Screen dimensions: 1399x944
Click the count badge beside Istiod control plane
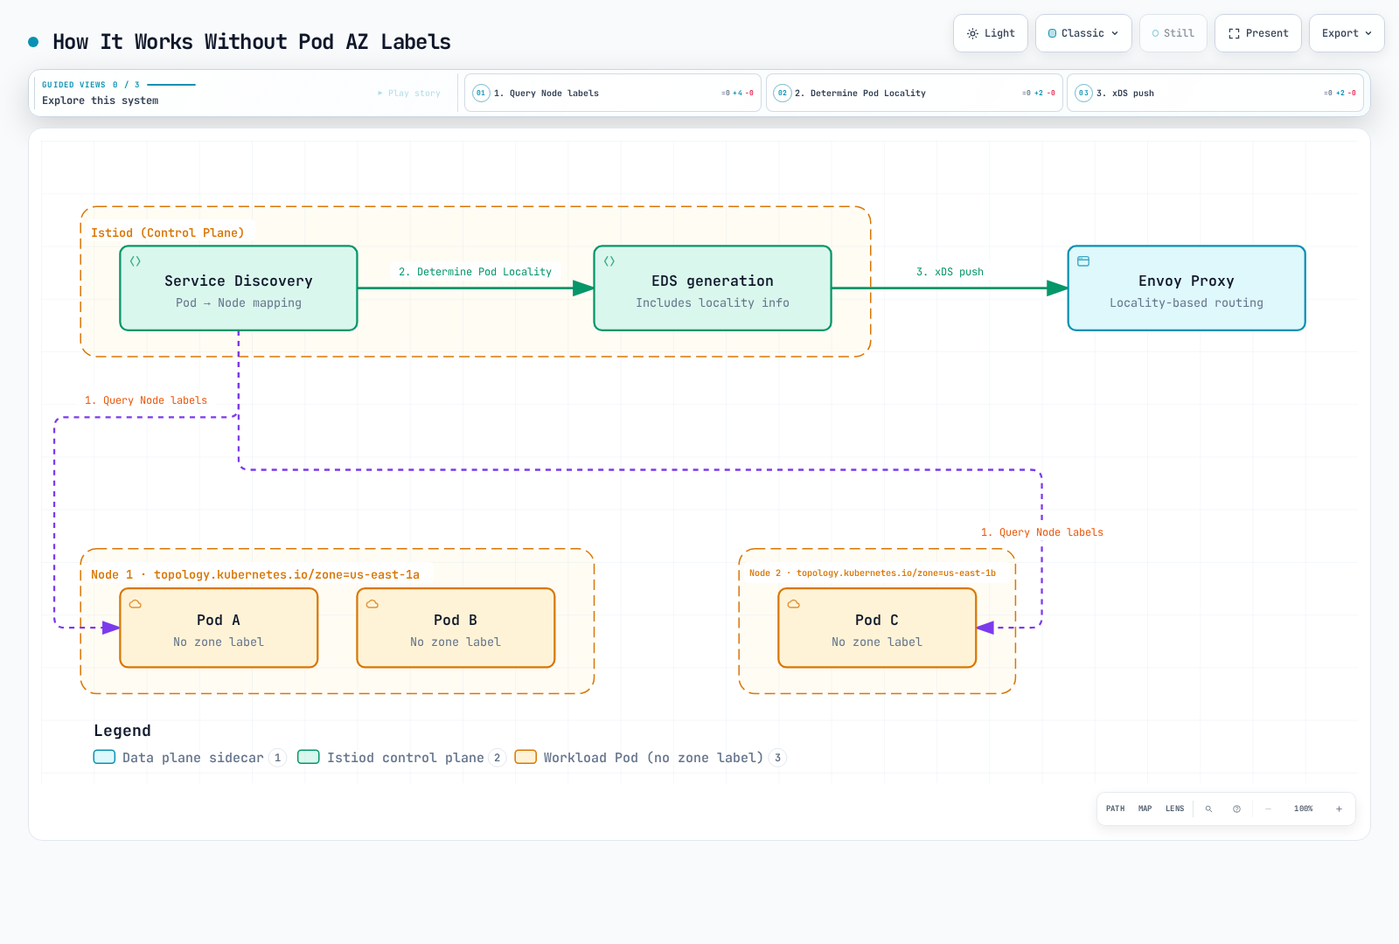(x=498, y=758)
